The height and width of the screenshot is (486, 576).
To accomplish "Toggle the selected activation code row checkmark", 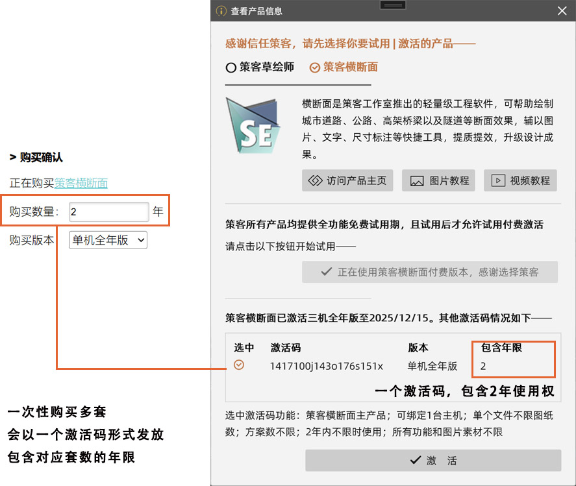I will 239,365.
